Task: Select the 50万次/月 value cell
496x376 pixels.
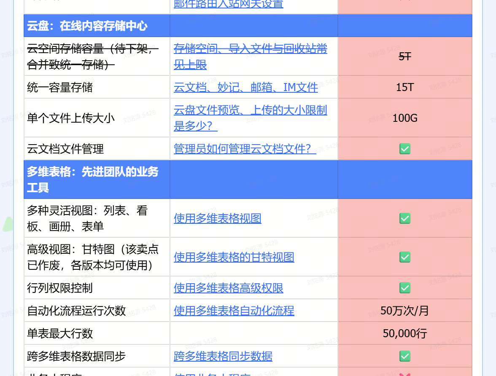Action: point(405,311)
